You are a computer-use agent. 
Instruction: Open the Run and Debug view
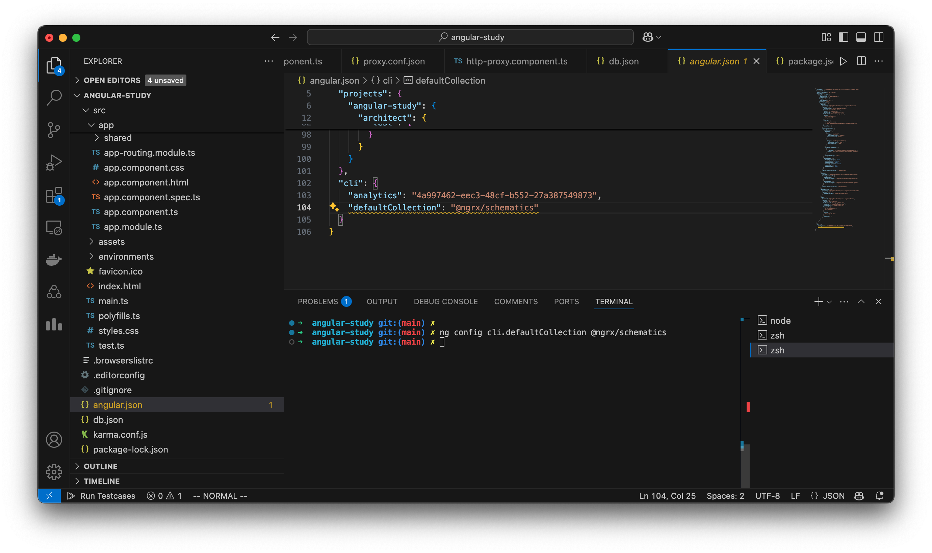(54, 162)
